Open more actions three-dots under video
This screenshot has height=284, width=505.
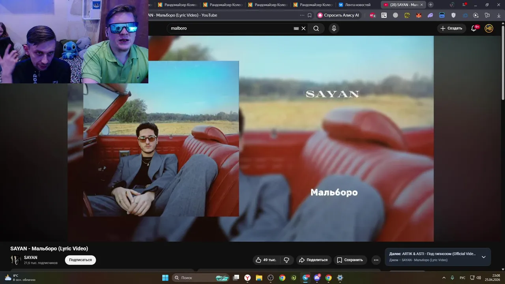(x=376, y=260)
